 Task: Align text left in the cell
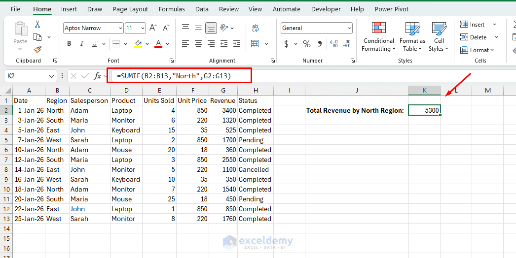pyautogui.click(x=185, y=43)
